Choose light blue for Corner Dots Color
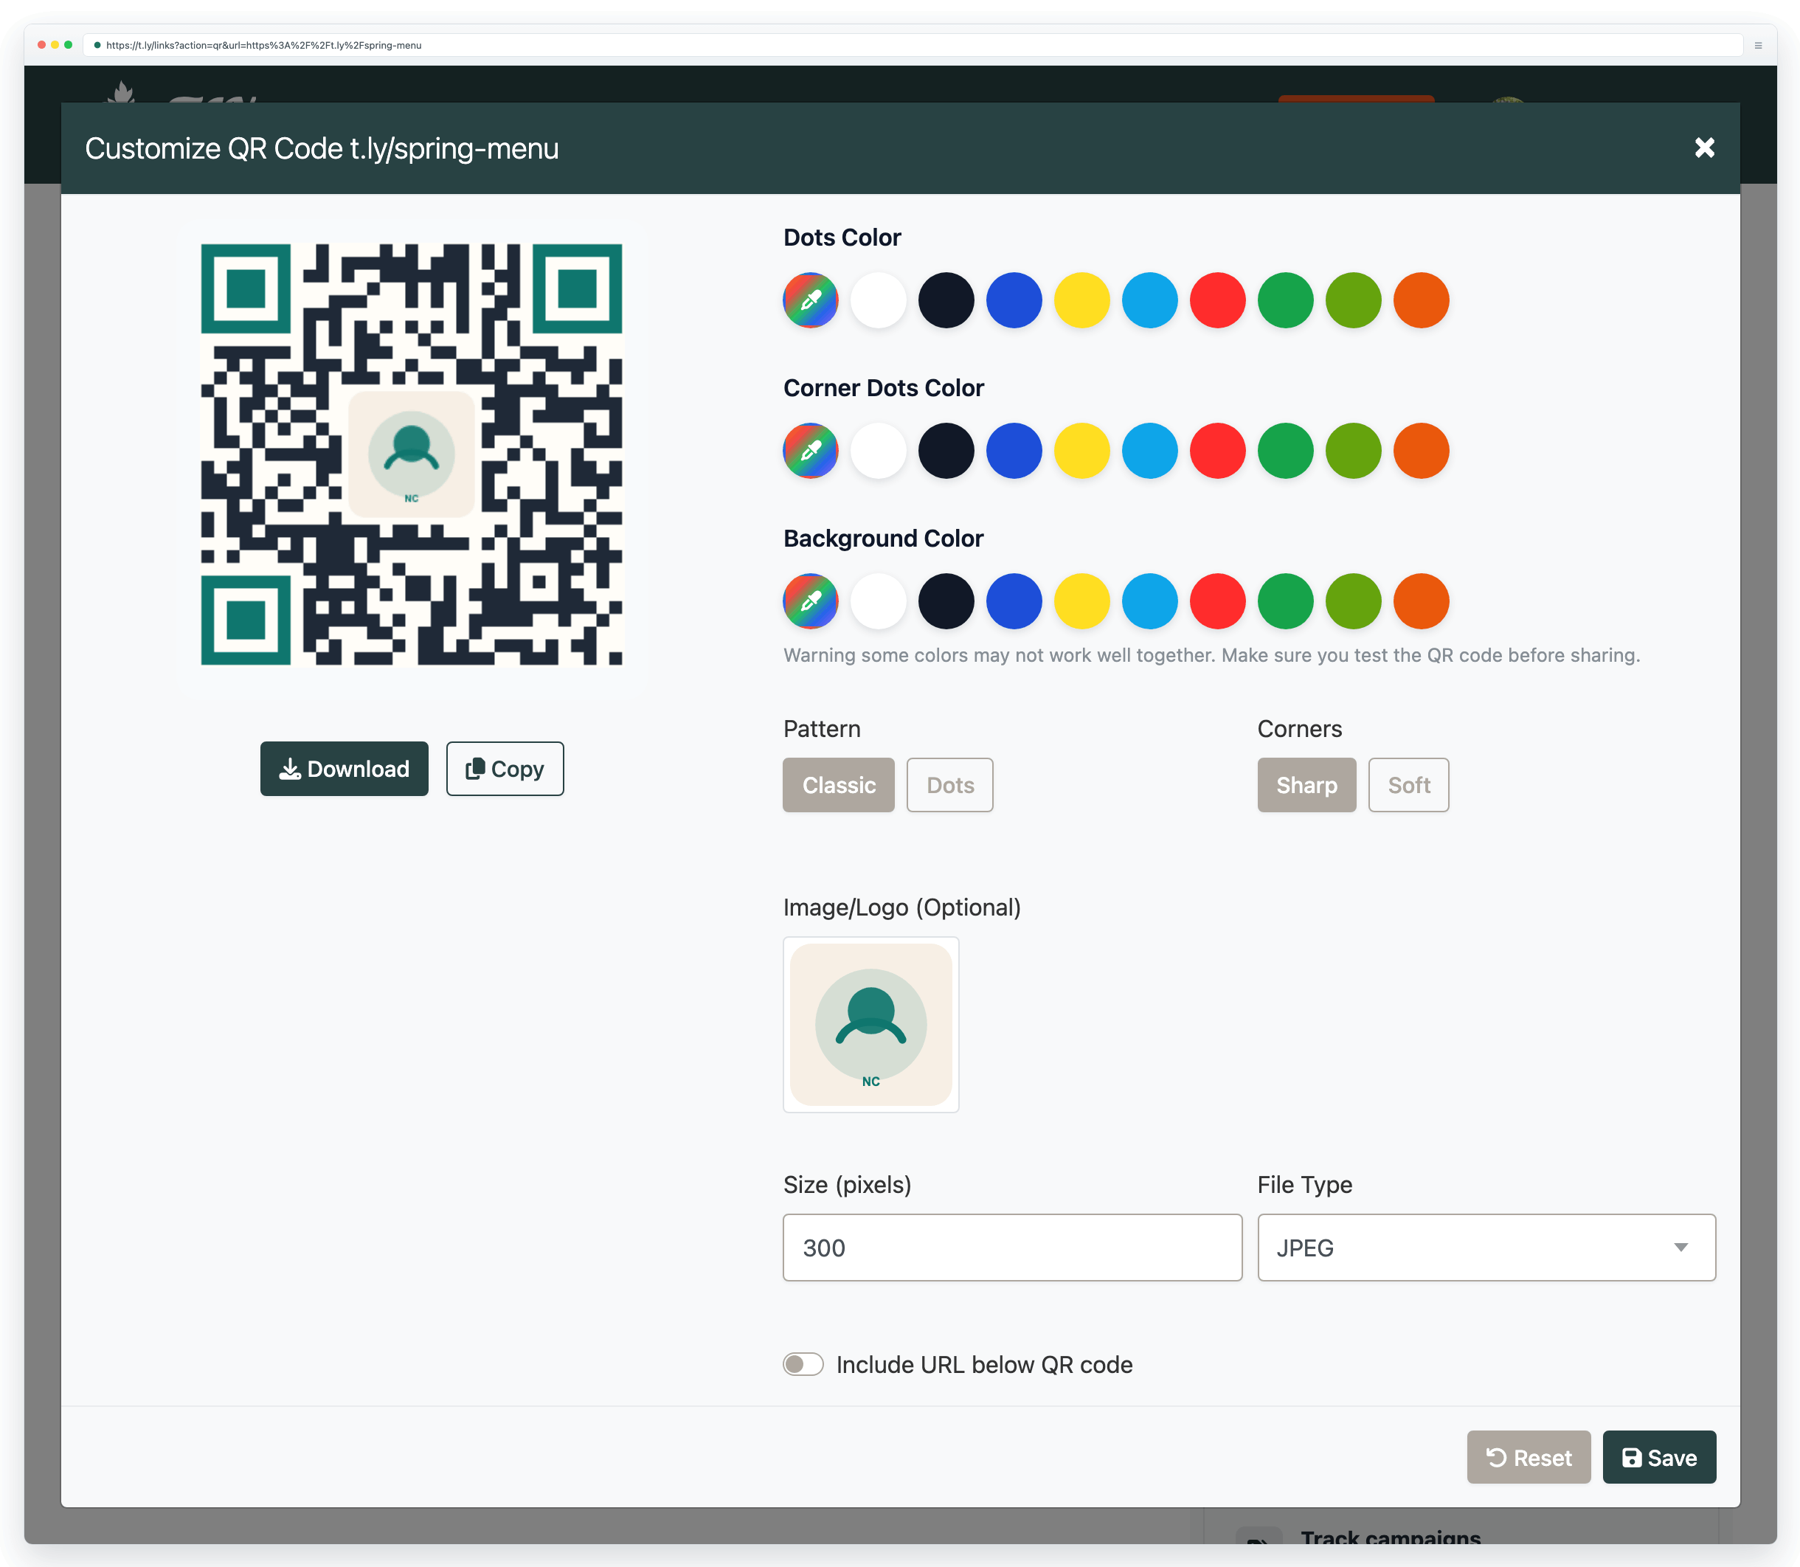The height and width of the screenshot is (1567, 1800). pos(1149,450)
